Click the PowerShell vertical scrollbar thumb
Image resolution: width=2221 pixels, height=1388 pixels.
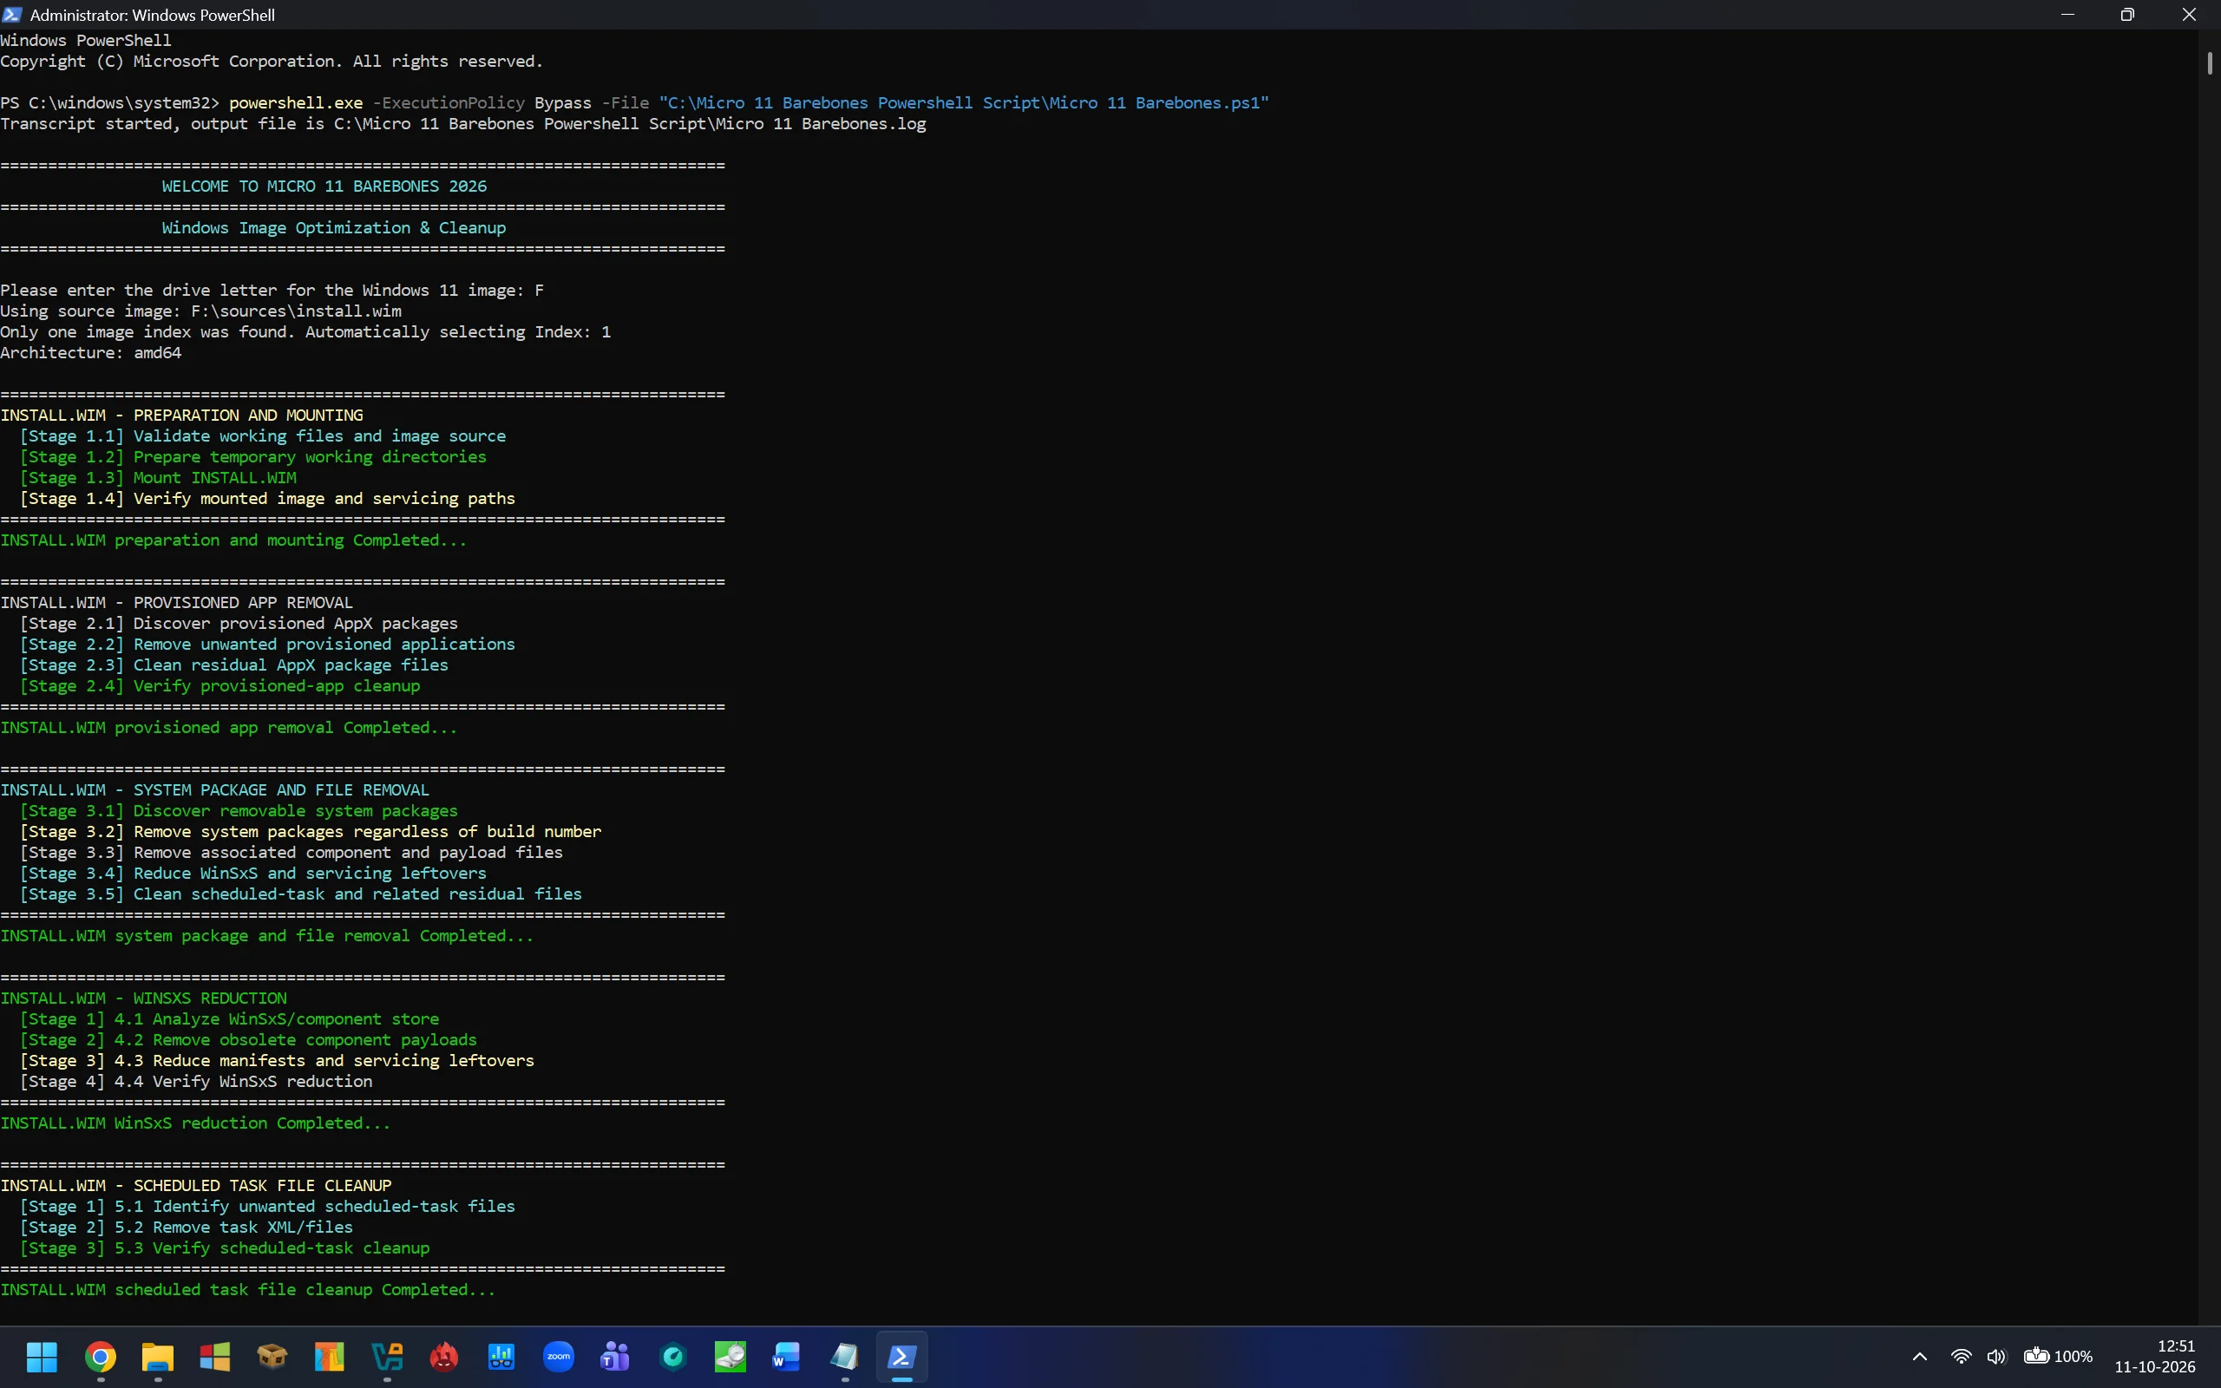[x=2209, y=62]
